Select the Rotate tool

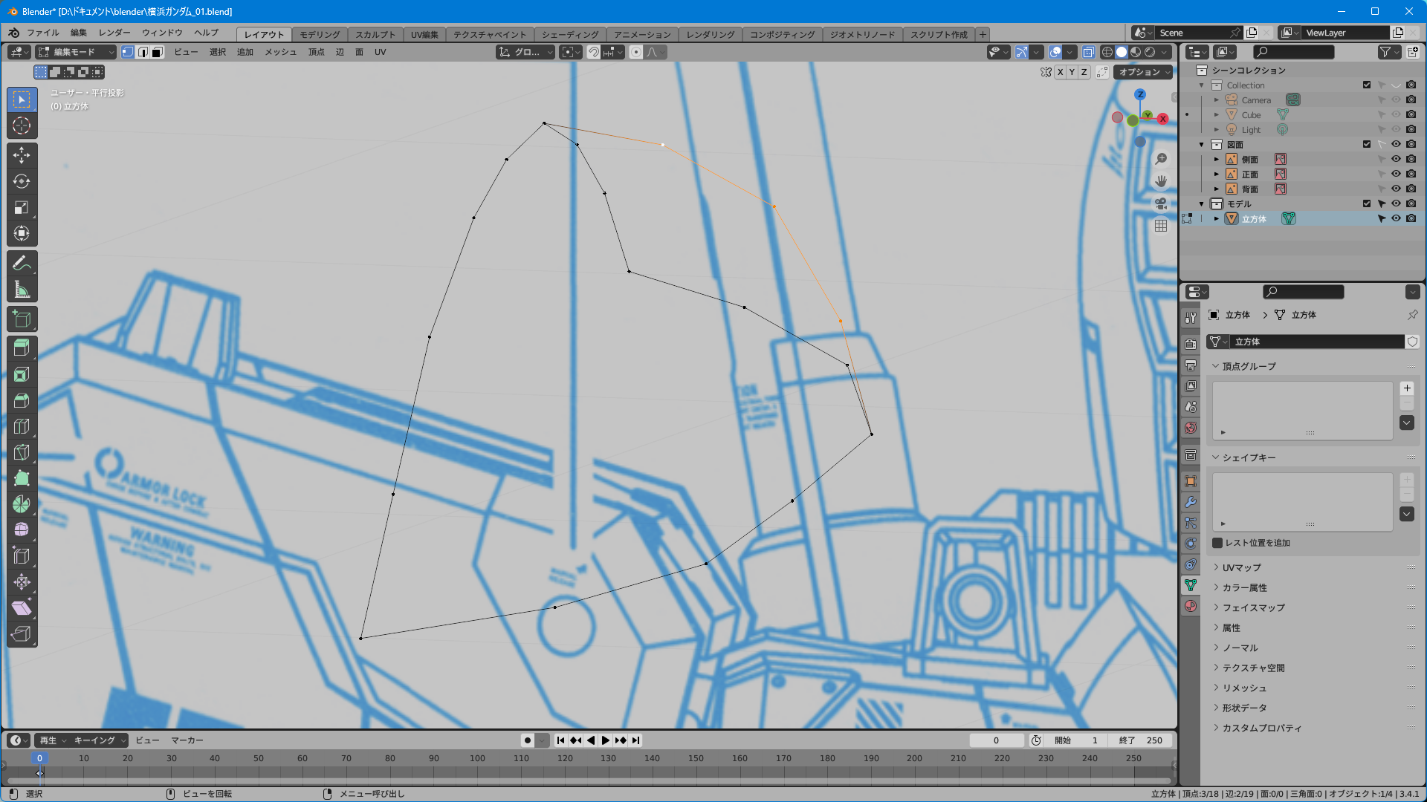point(22,181)
